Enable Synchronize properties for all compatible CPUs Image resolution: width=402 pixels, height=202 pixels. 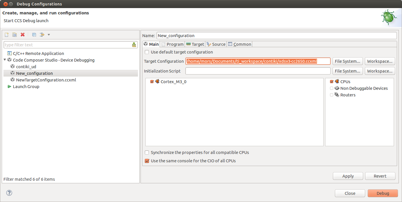point(147,153)
